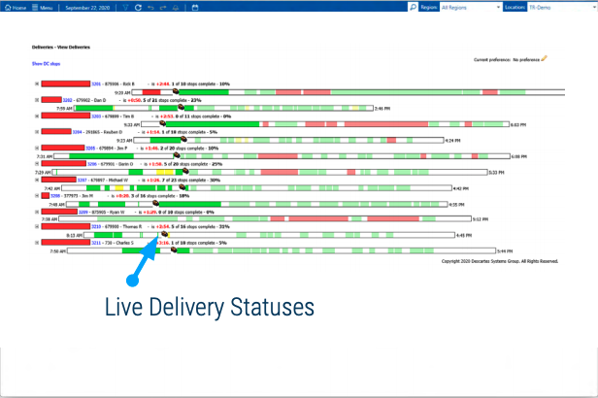Click 7:38 AM start time of route 3209

50,219
